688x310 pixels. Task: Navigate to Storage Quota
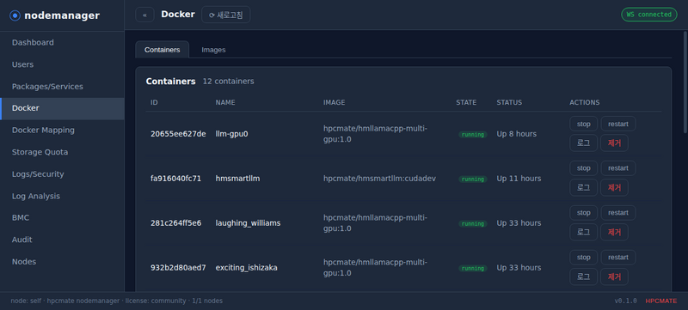click(x=62, y=152)
